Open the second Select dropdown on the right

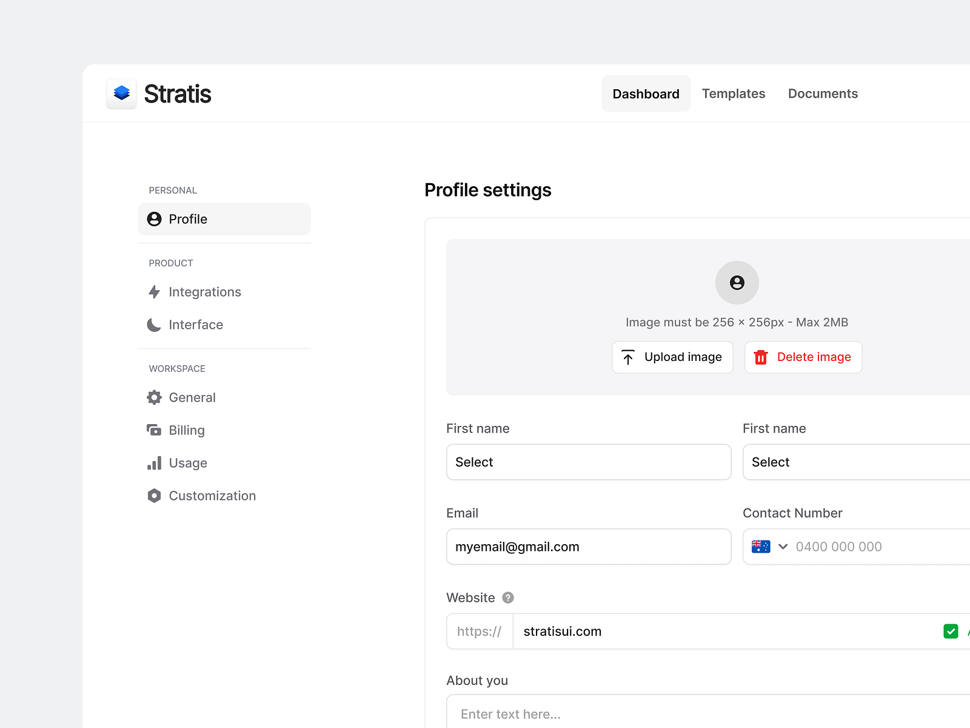tap(855, 462)
